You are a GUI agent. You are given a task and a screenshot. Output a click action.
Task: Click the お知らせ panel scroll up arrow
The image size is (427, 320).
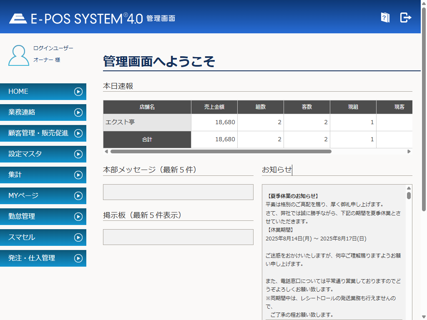pos(409,188)
